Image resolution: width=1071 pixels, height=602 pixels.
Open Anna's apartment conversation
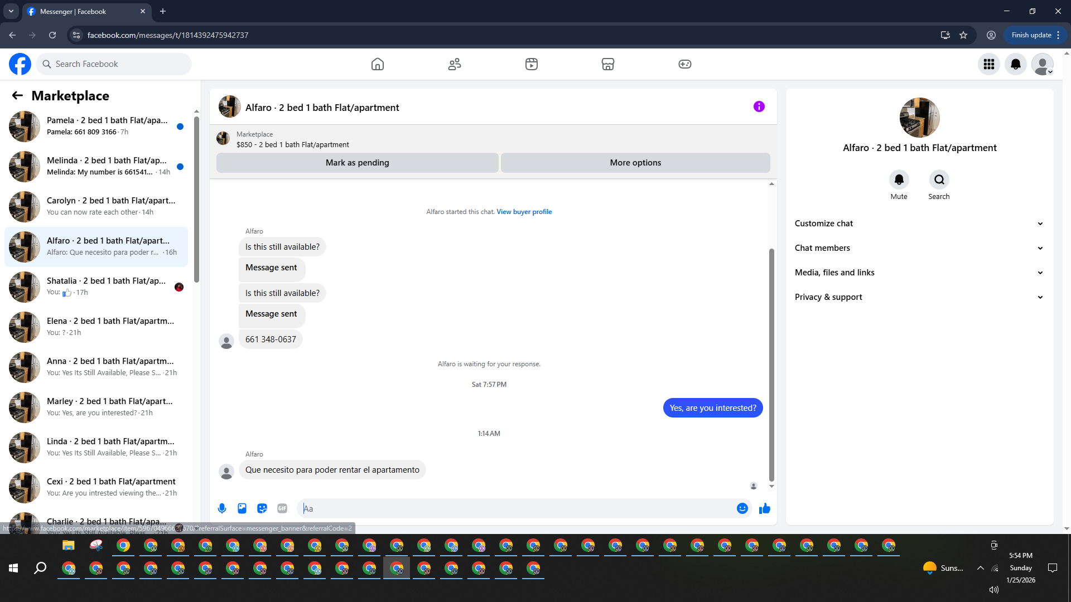pos(96,367)
